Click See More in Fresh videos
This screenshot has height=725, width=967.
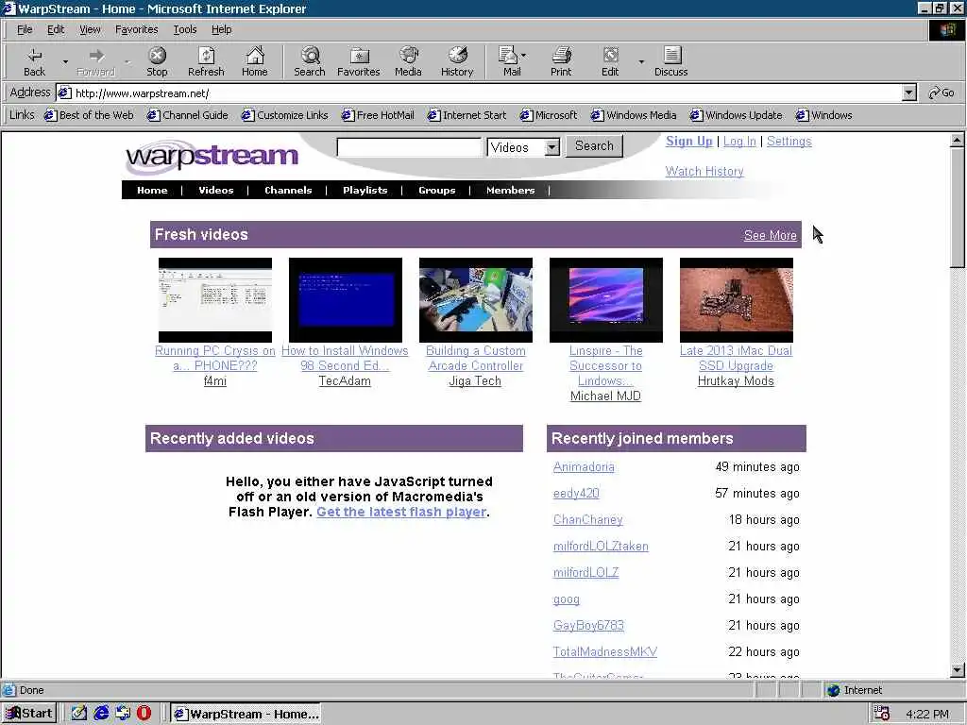[x=770, y=235]
